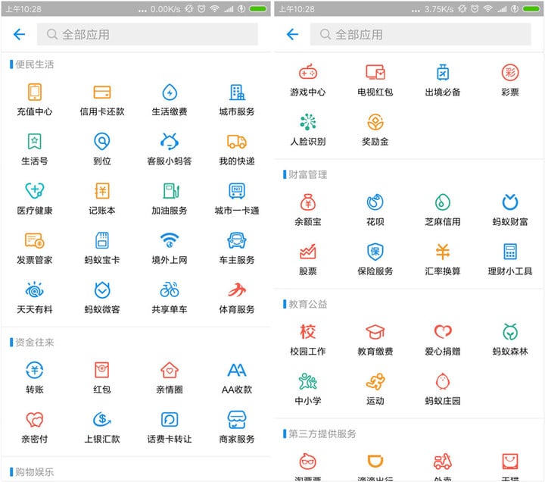Open 上银汇款 remittance icon

(102, 419)
